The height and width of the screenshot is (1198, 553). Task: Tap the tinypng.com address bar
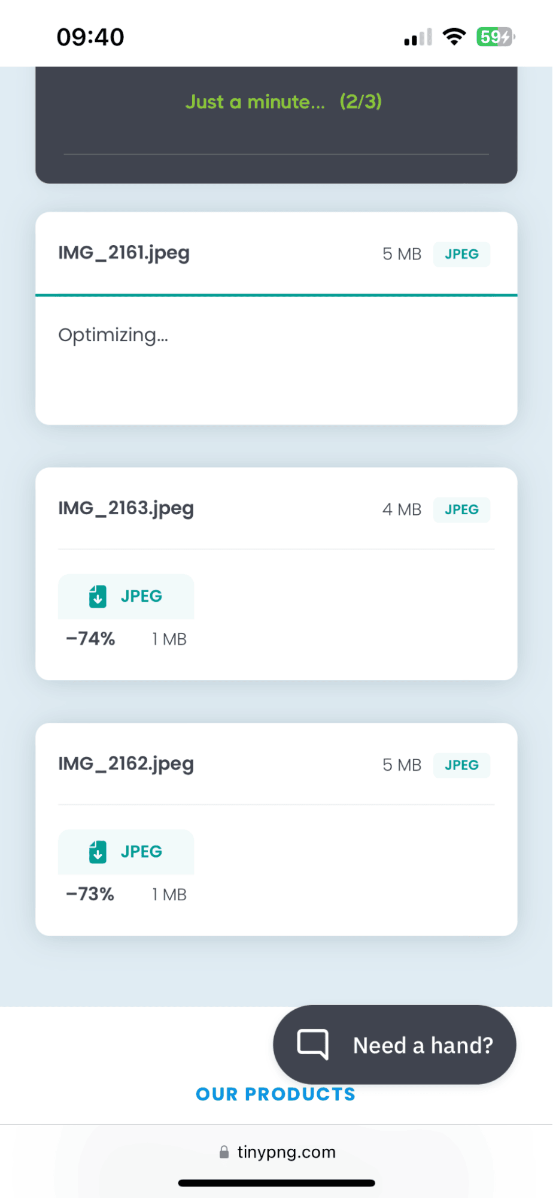(x=286, y=1152)
